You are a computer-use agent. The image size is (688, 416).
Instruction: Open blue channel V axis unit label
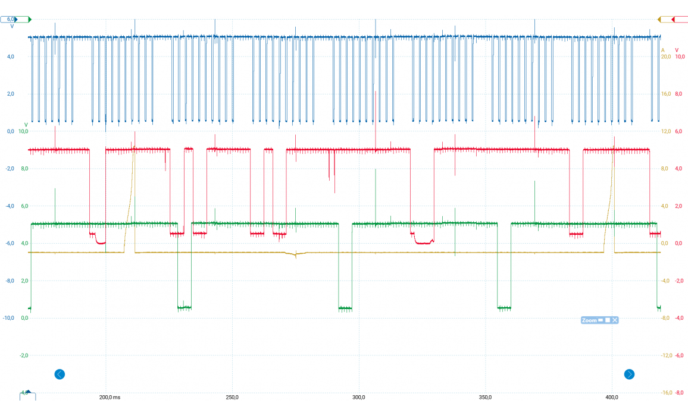click(12, 27)
